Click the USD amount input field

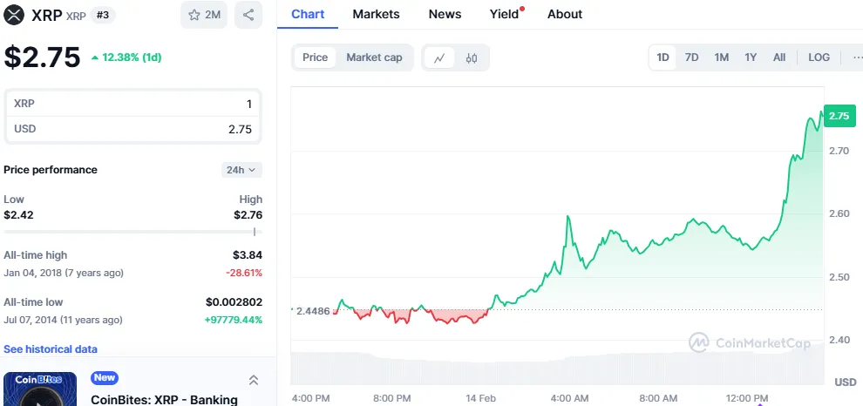point(133,129)
